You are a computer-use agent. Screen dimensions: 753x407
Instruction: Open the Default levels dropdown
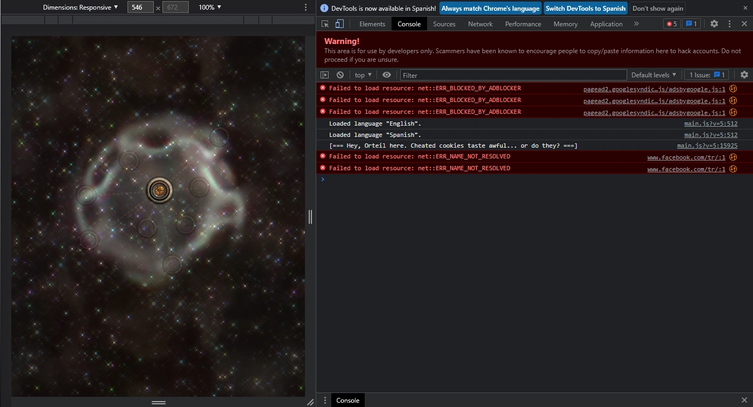click(x=653, y=75)
